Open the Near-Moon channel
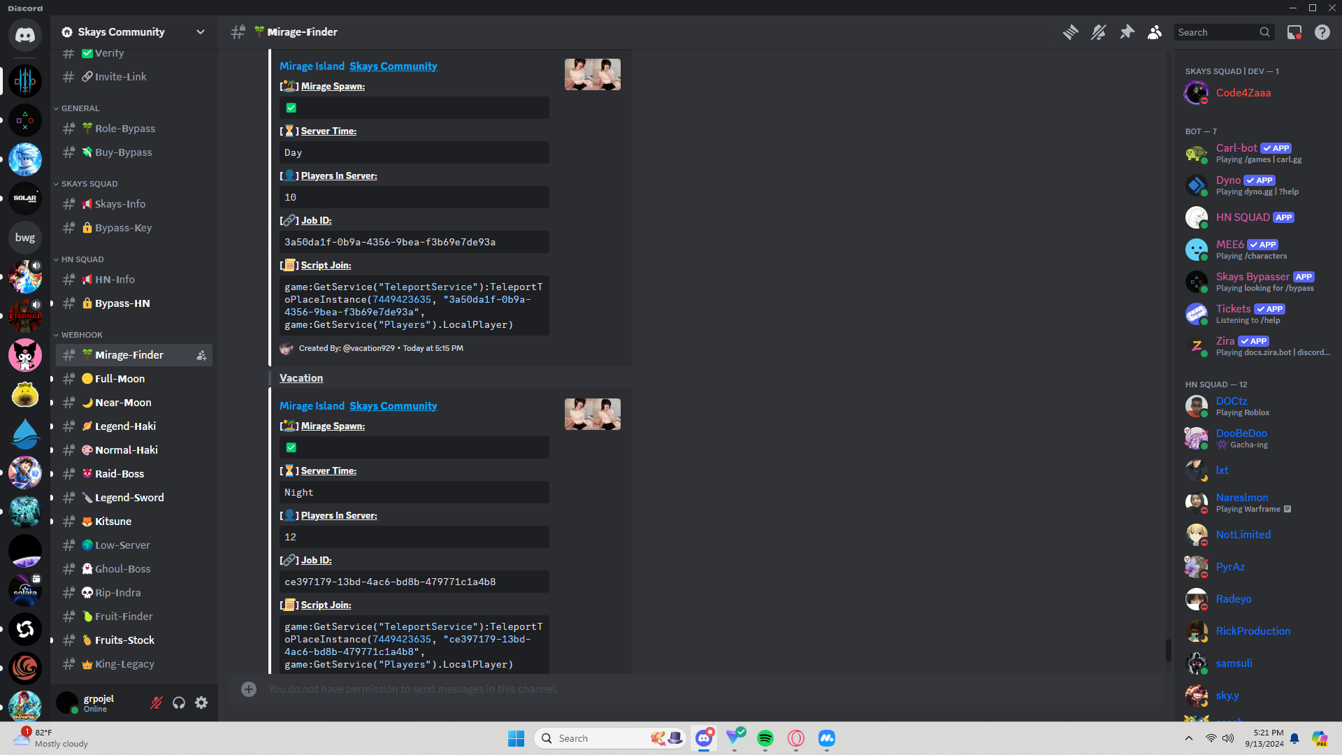Image resolution: width=1342 pixels, height=755 pixels. click(134, 403)
